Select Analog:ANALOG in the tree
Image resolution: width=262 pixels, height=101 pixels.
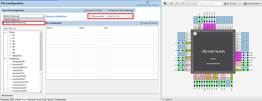pos(20,67)
